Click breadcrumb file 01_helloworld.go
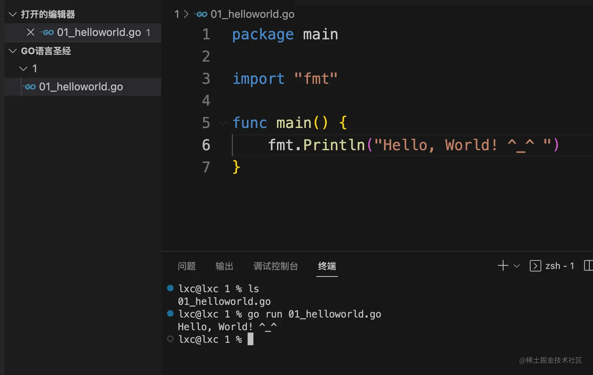The width and height of the screenshot is (593, 375). click(x=253, y=14)
